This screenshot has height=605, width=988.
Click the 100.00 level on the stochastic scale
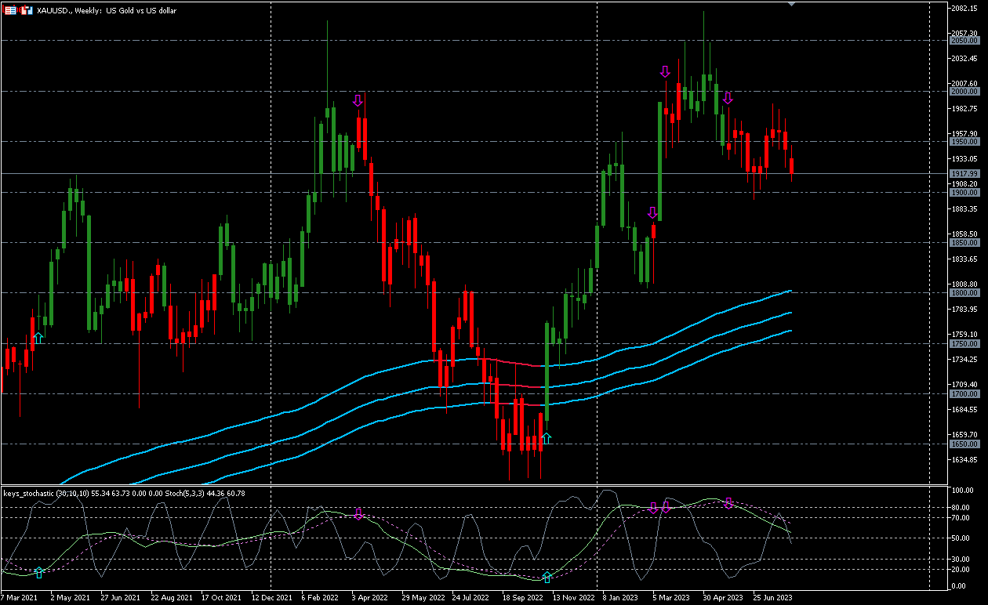pos(962,490)
